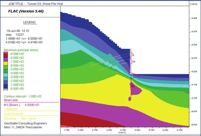Click the x-axis scale note (*10^1)
This screenshot has width=201, height=136.
pyautogui.click(x=122, y=133)
